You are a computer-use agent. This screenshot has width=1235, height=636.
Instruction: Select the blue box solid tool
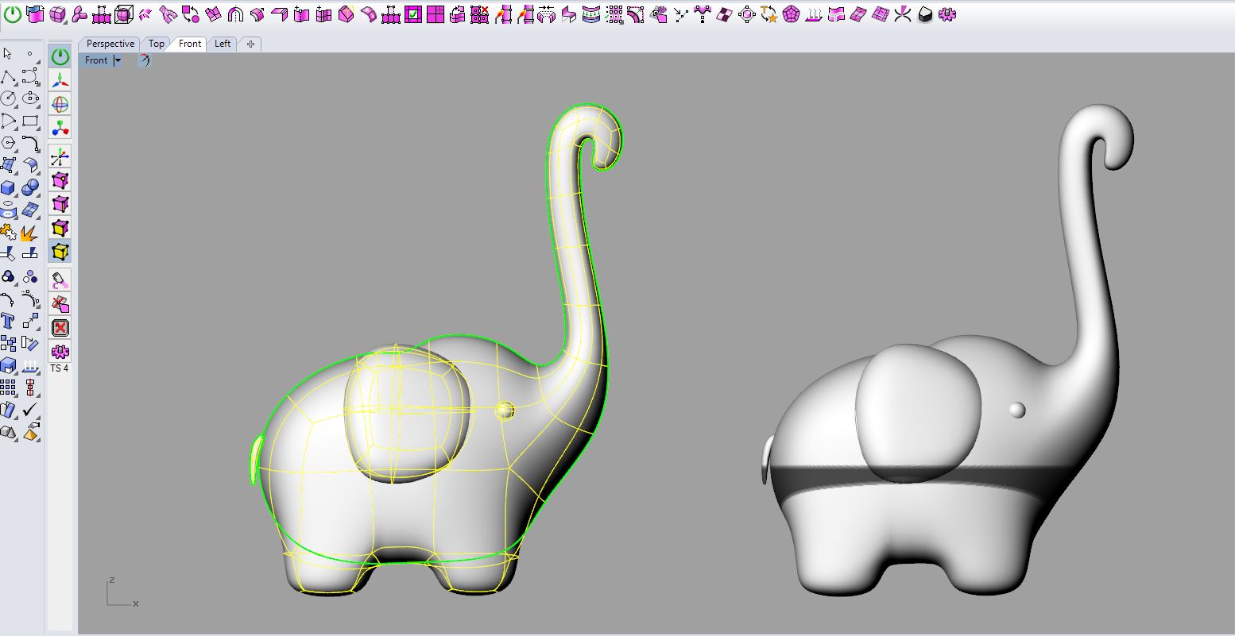8,187
